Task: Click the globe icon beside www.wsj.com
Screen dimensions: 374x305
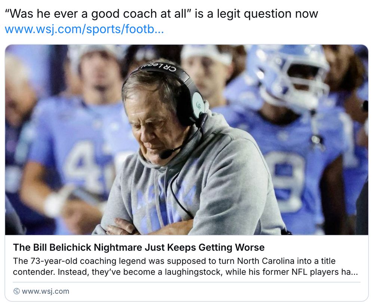Action: coord(16,292)
